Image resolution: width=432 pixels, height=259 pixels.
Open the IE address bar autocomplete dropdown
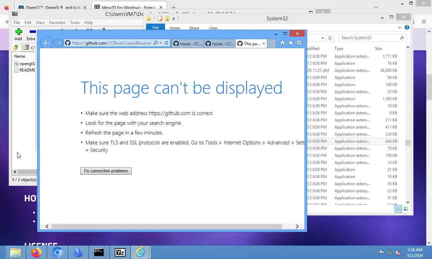pos(161,43)
